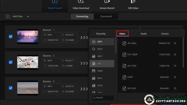Screen dimensions: 187x105
Task: Click the search magnifier icon
Action: pyautogui.click(x=94, y=98)
